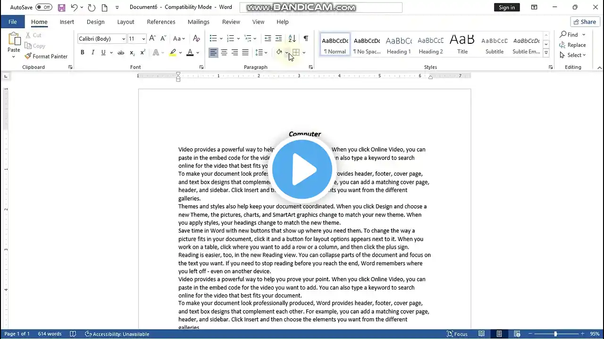Toggle left paragraph alignment
The image size is (604, 339).
213,52
